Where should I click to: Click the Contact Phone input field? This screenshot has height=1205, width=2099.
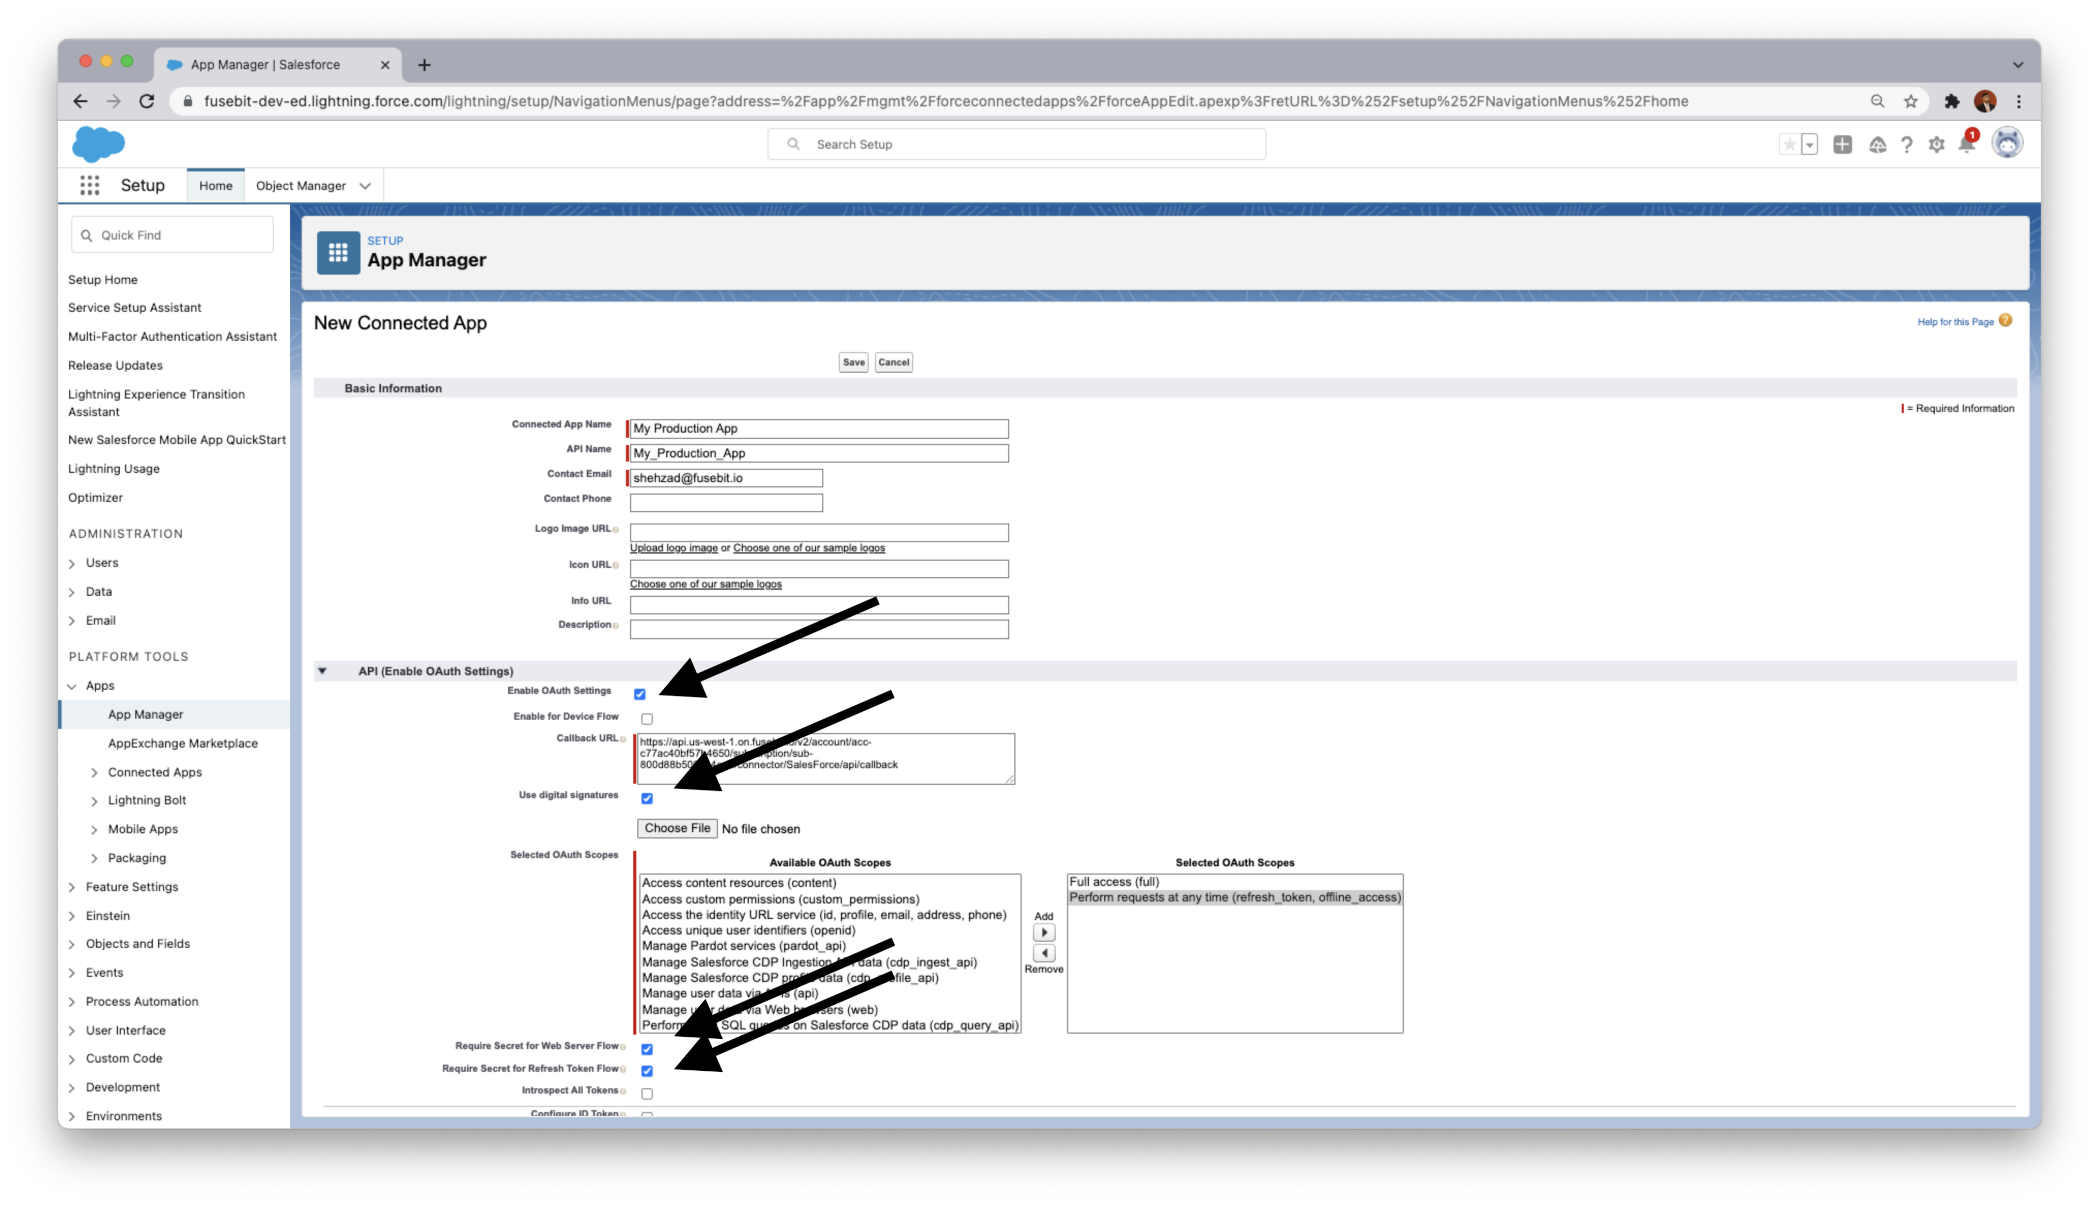[726, 502]
